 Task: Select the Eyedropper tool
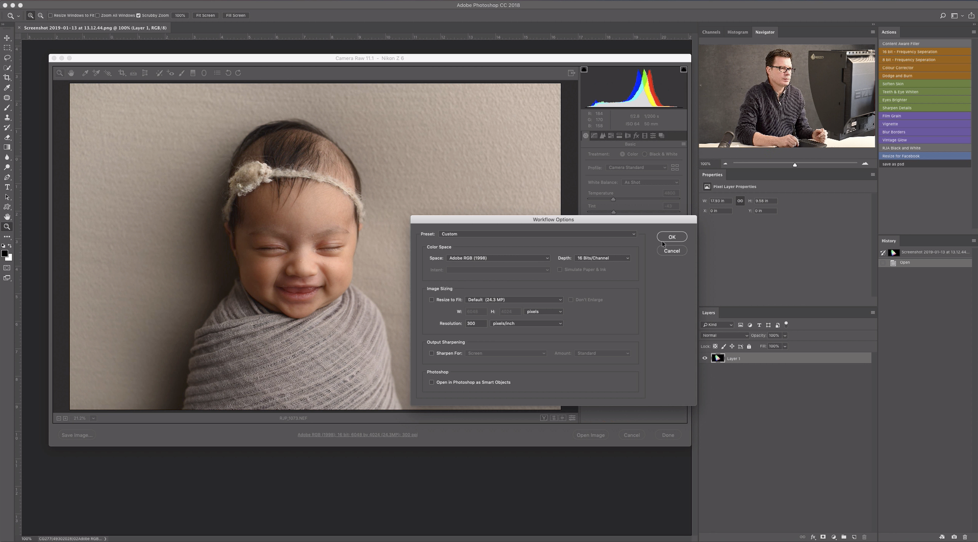coord(7,88)
